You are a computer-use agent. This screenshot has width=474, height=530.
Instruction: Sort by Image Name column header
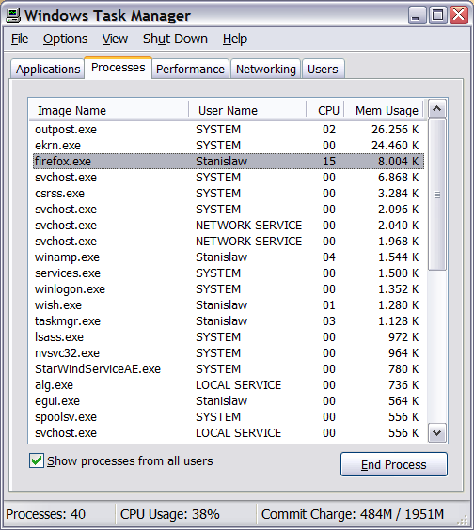pos(109,110)
